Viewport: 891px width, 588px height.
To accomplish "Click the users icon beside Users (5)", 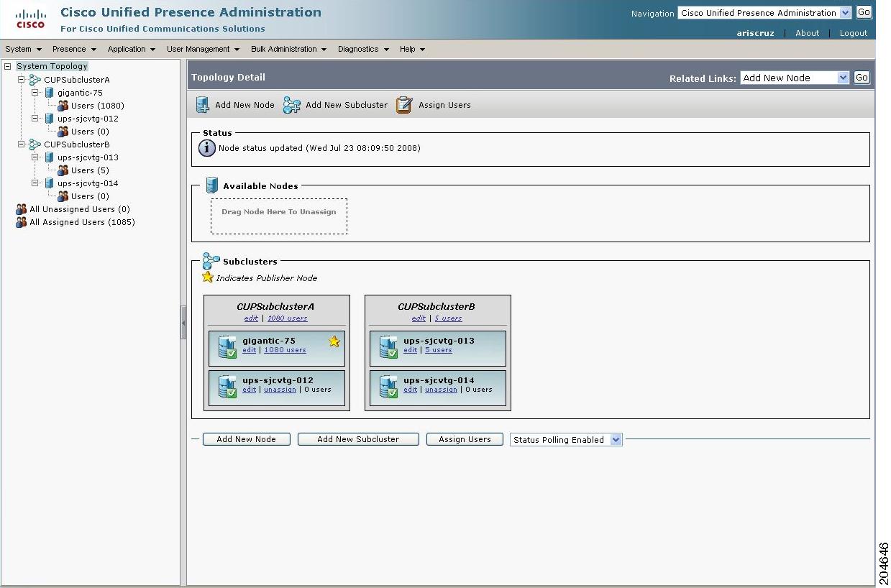I will pos(63,170).
